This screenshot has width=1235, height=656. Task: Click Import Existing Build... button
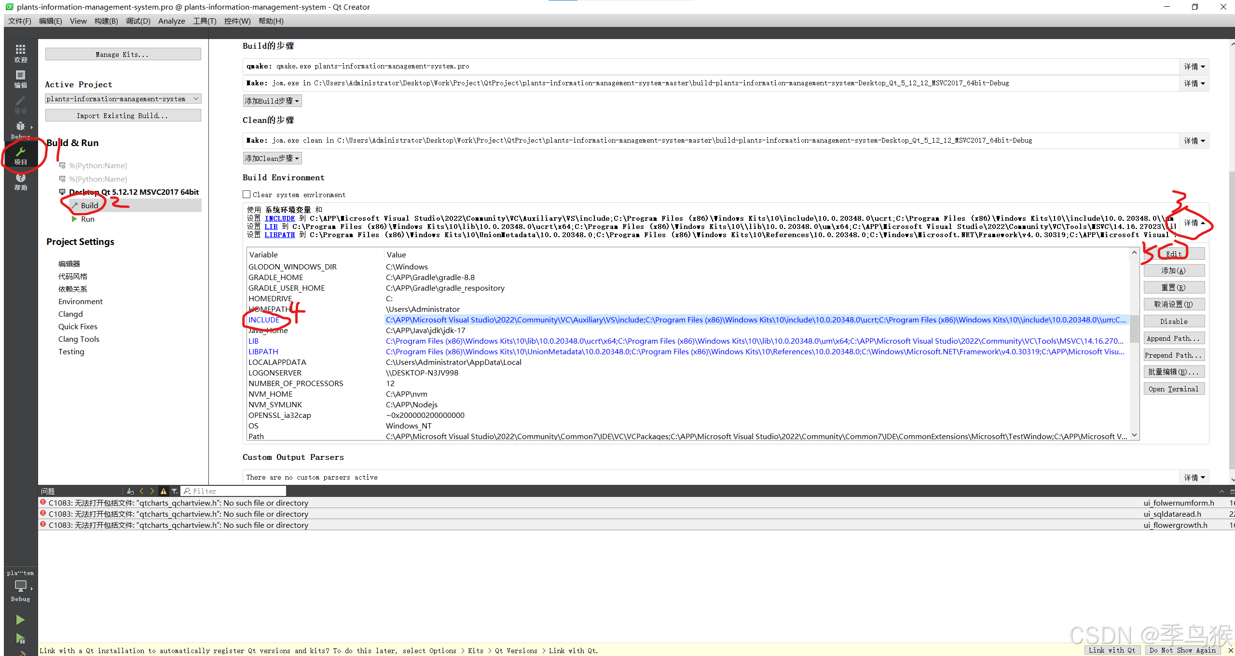(x=123, y=116)
